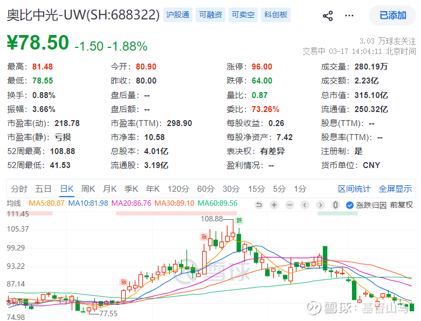
Task: Click the 最高 value 81.48
Action: [43, 66]
